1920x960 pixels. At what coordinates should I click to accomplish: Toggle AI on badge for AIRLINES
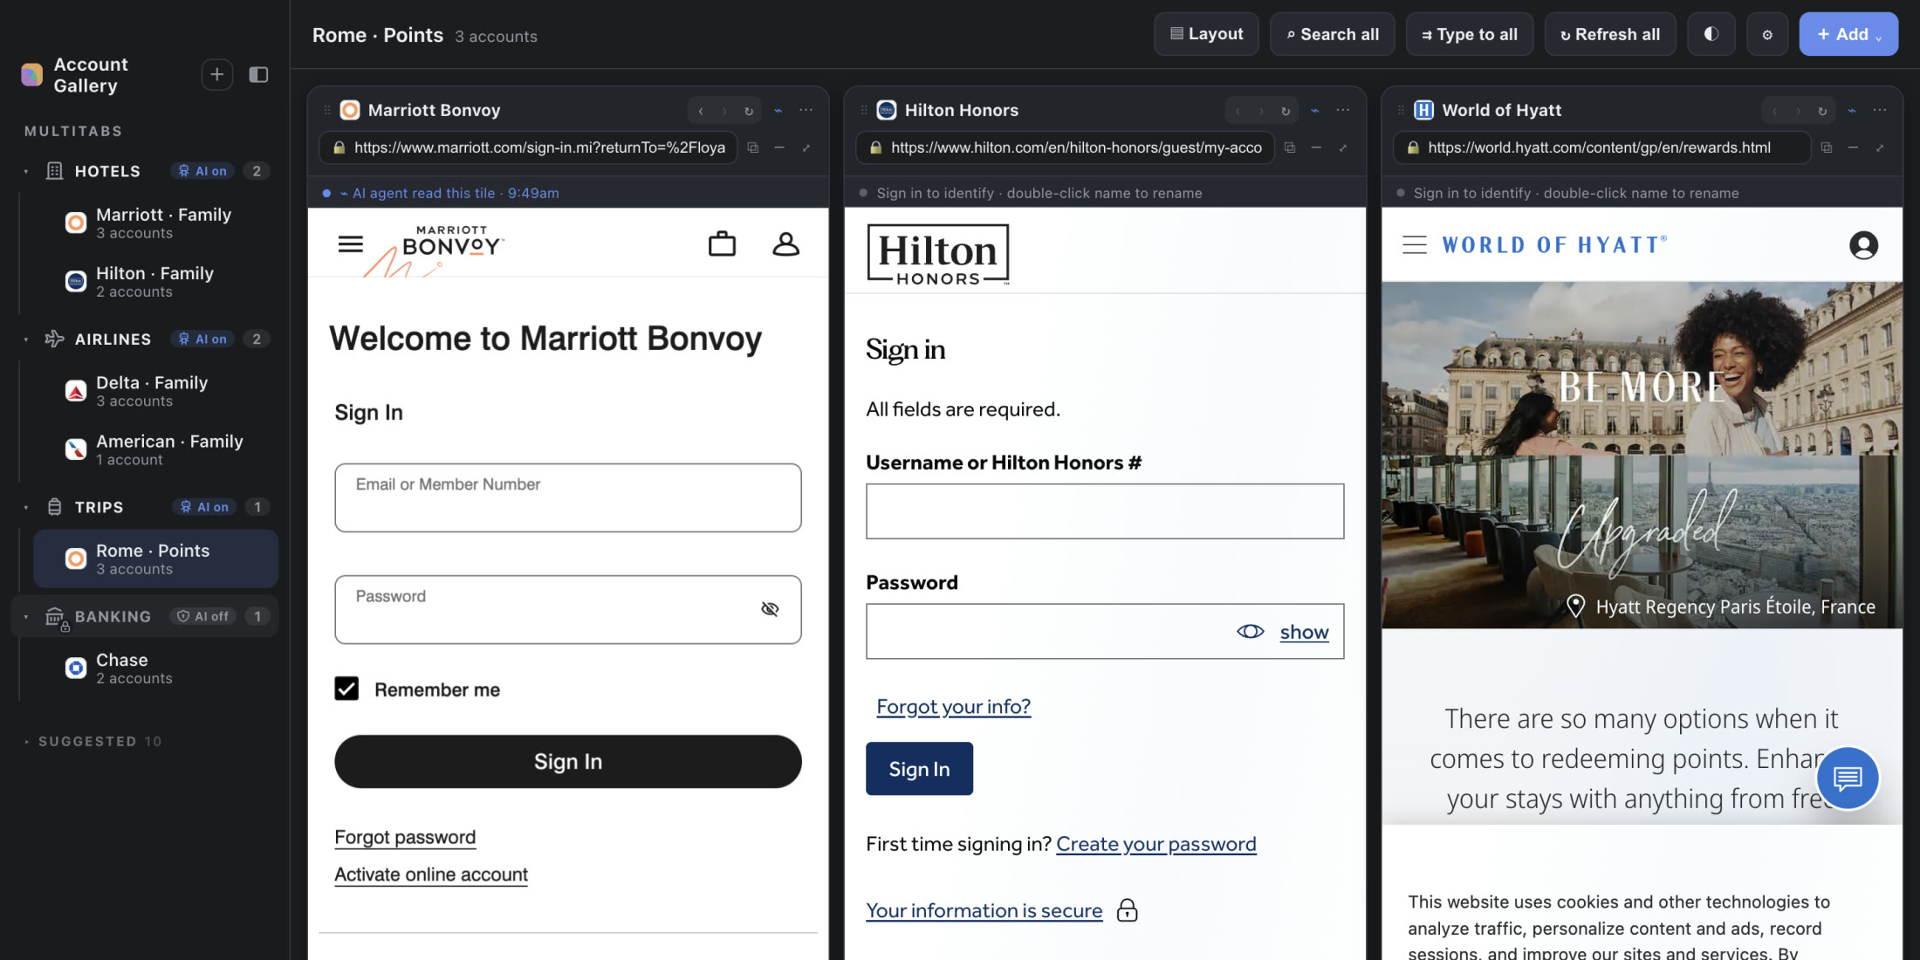(202, 339)
